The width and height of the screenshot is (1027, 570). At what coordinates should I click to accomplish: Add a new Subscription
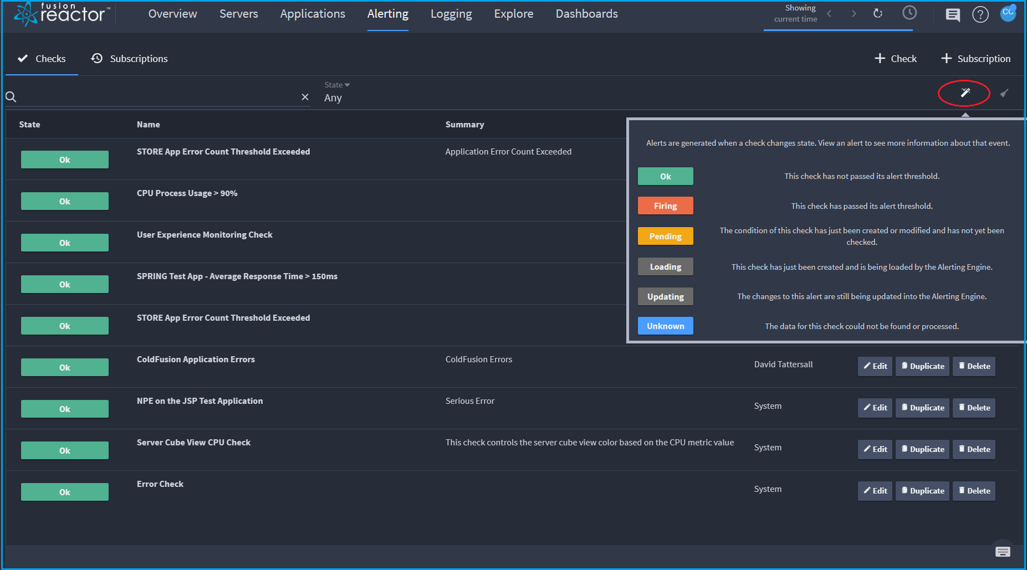point(976,59)
